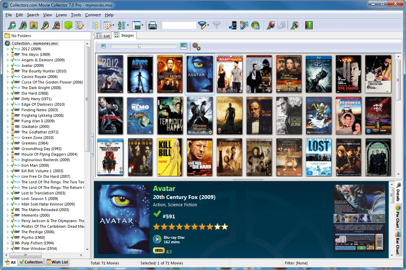Click the greyed return loan icon

[x=282, y=25]
